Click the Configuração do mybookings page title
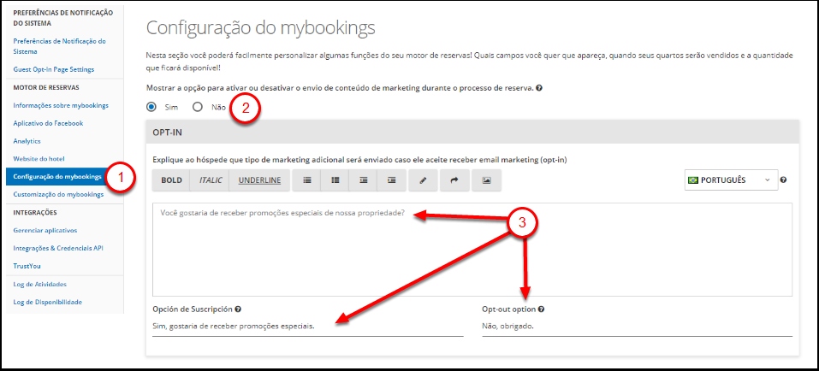This screenshot has width=819, height=371. tap(261, 28)
